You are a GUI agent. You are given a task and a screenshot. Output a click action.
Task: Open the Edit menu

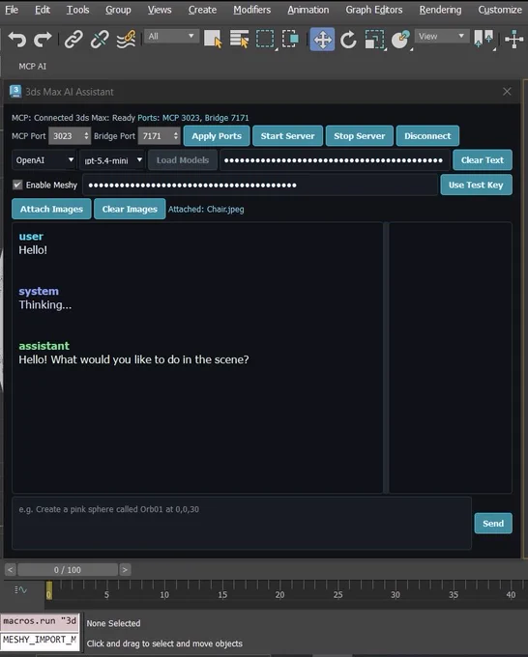pyautogui.click(x=42, y=10)
